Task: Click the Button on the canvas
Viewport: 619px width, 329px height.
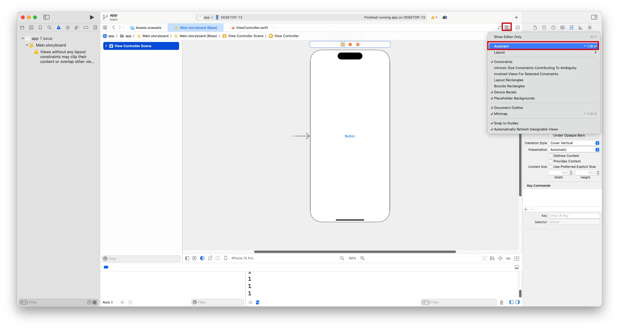Action: [x=350, y=136]
